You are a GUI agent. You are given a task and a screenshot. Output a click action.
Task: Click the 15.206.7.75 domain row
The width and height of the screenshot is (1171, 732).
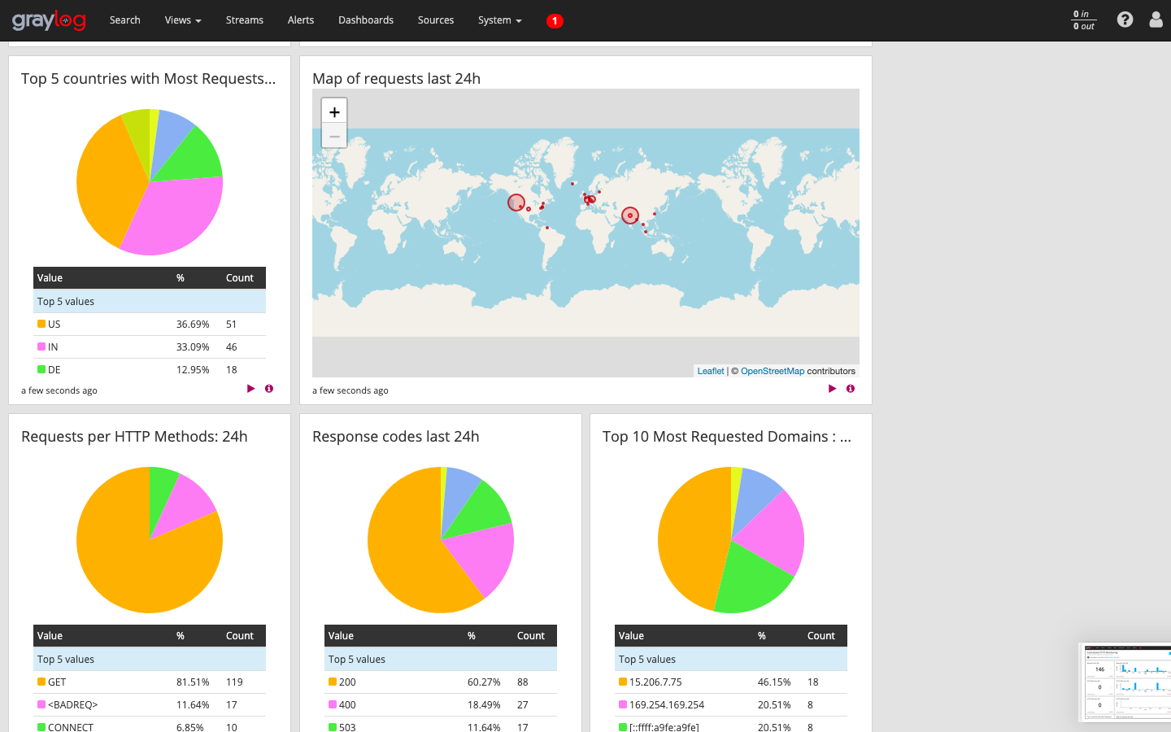[x=731, y=682]
